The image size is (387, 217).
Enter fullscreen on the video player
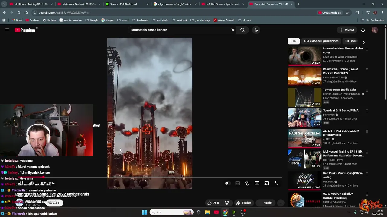(276, 183)
